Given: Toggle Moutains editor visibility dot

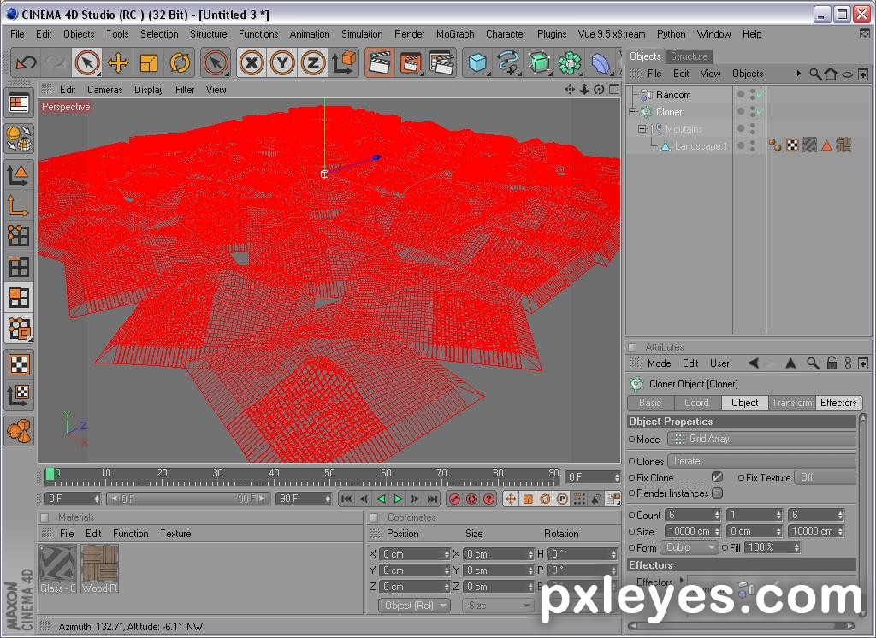Looking at the screenshot, I should coord(752,126).
